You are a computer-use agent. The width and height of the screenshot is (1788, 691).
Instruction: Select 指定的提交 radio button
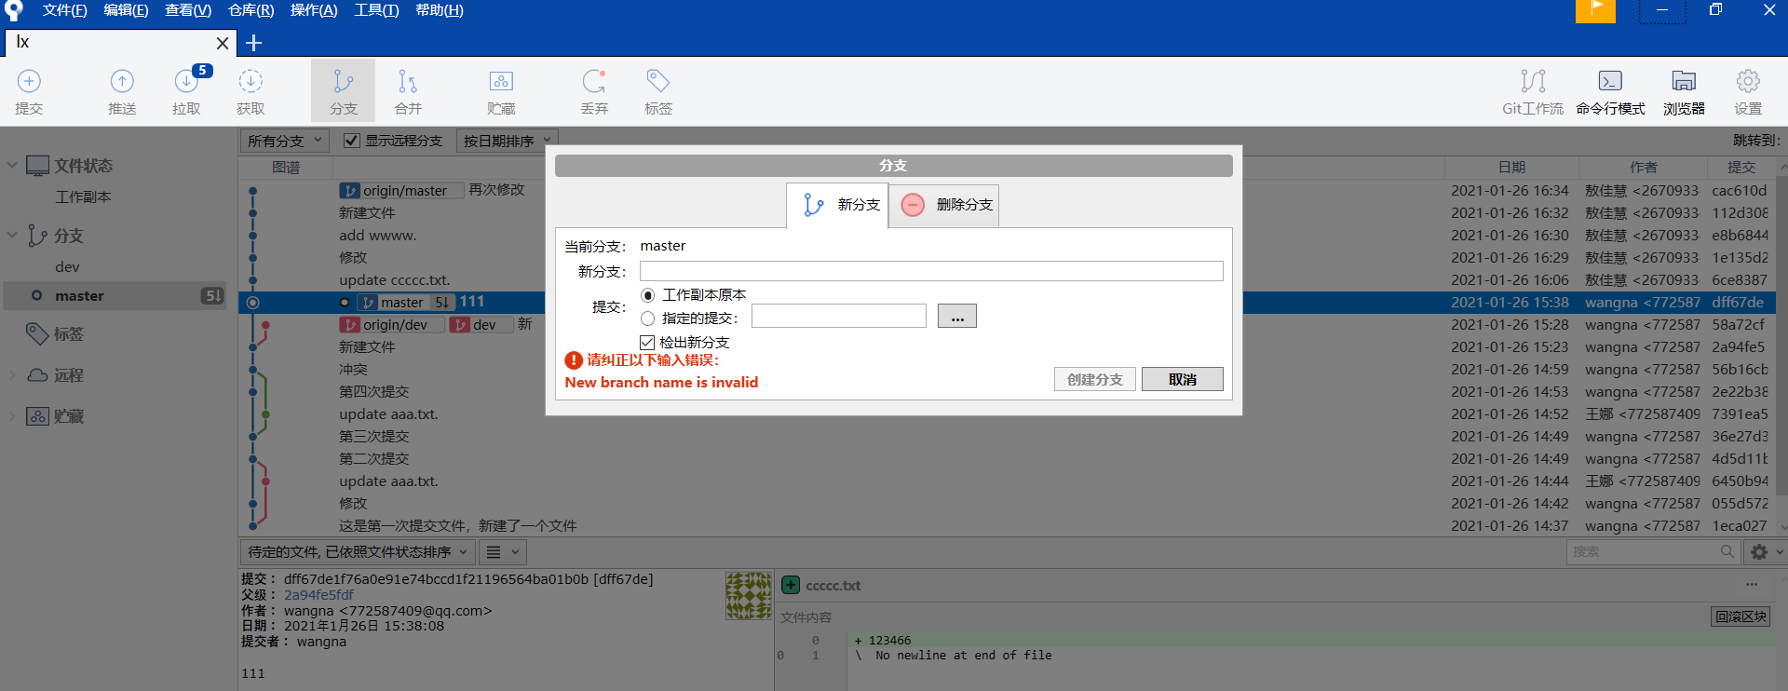[648, 318]
